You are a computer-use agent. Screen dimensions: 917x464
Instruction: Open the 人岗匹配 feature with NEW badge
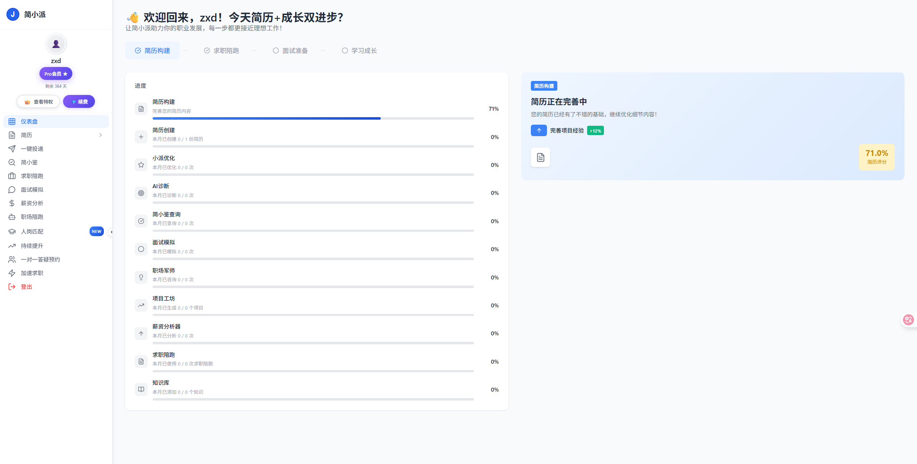click(12, 231)
